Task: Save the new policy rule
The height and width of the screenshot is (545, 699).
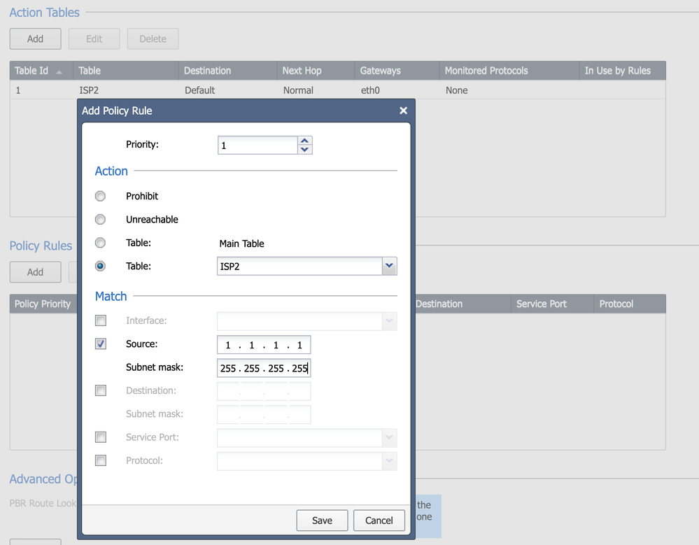Action: (322, 520)
